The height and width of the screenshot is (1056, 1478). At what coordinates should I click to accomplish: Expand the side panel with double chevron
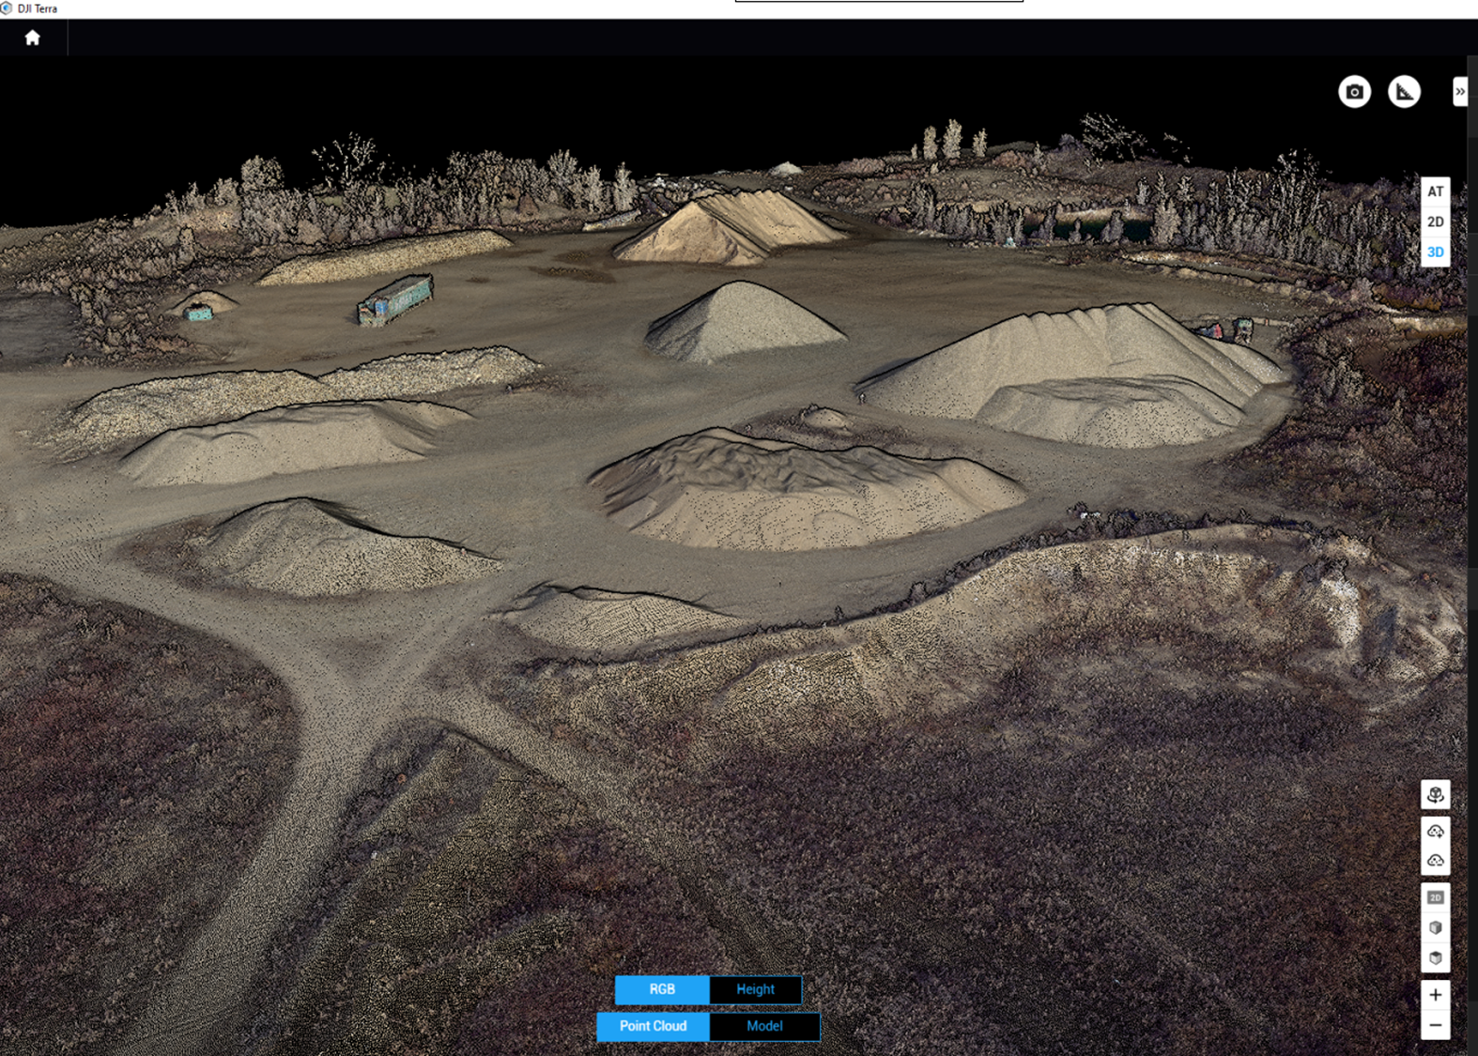(x=1459, y=92)
